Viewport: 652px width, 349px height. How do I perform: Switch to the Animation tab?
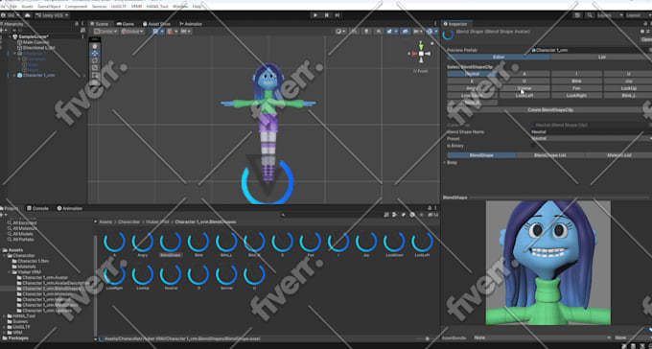click(70, 208)
